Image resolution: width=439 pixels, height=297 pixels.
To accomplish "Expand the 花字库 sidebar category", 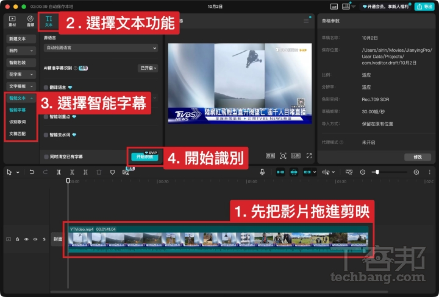I will tap(21, 74).
